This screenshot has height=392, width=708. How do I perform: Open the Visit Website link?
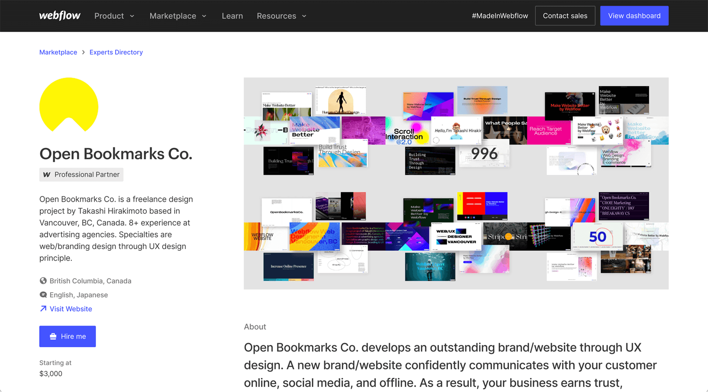click(71, 309)
